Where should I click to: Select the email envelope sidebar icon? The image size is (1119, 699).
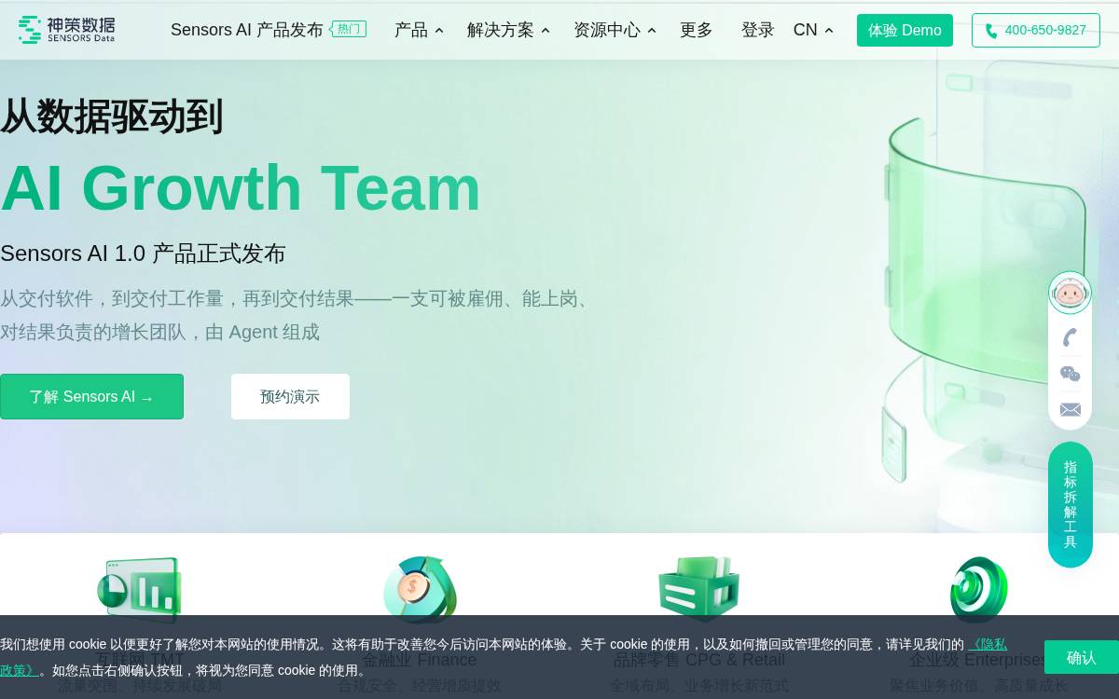(x=1070, y=409)
